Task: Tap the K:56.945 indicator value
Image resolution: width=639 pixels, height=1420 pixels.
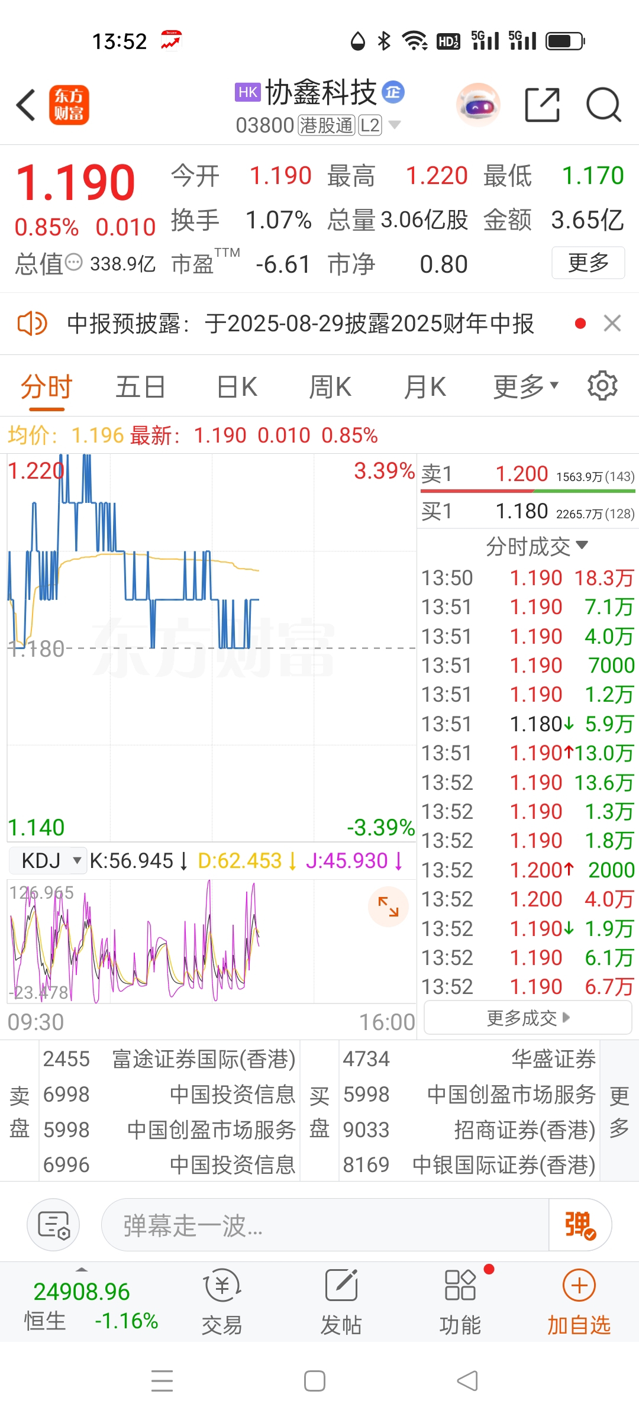Action: 139,860
